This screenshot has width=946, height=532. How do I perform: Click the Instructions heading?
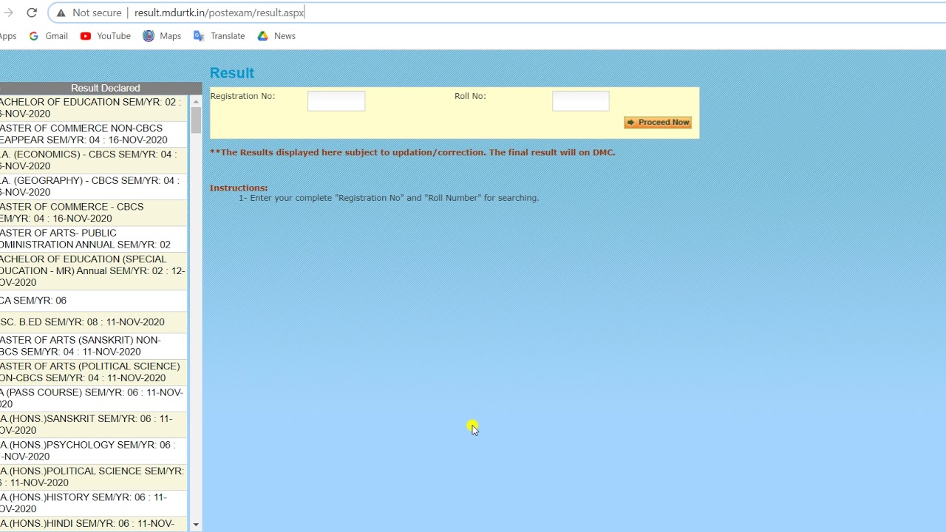coord(239,188)
